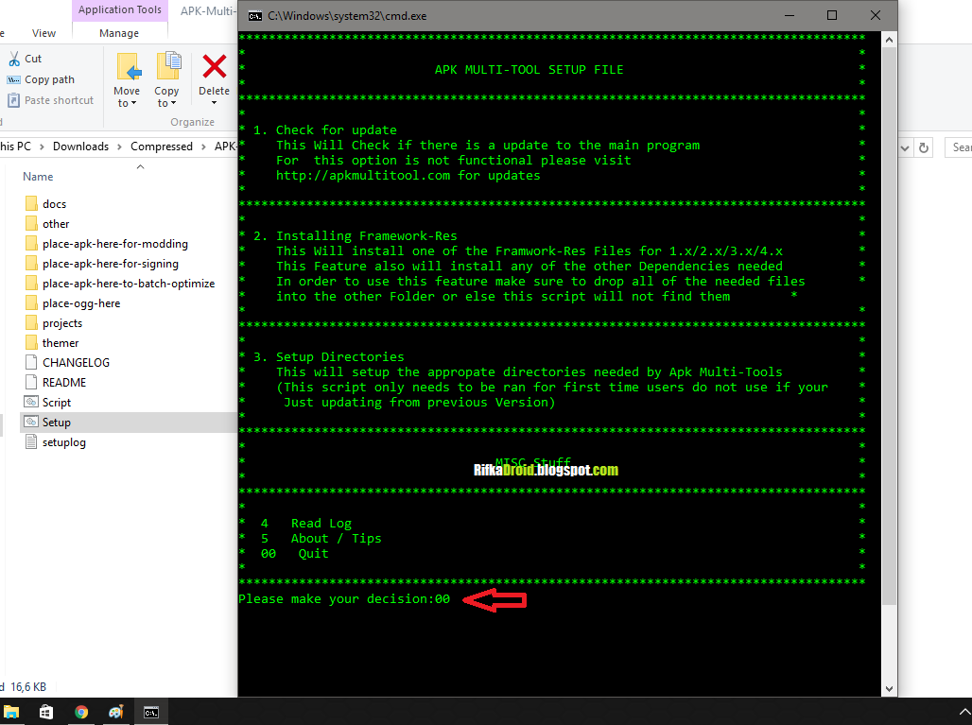The width and height of the screenshot is (972, 725).
Task: Click the Name column header
Action: [x=38, y=177]
